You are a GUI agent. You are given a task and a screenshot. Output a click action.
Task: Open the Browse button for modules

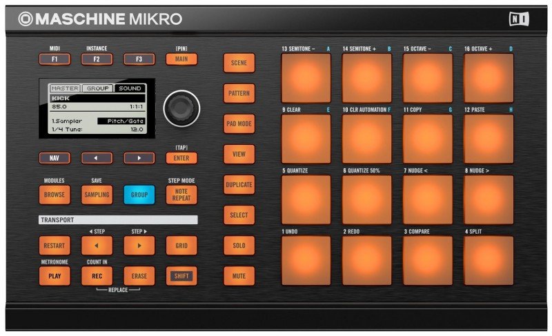click(55, 195)
